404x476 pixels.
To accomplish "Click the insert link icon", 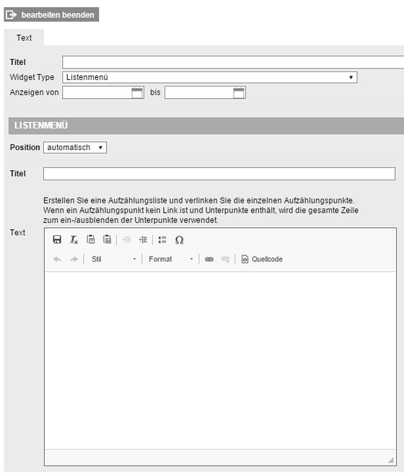I will tap(209, 259).
